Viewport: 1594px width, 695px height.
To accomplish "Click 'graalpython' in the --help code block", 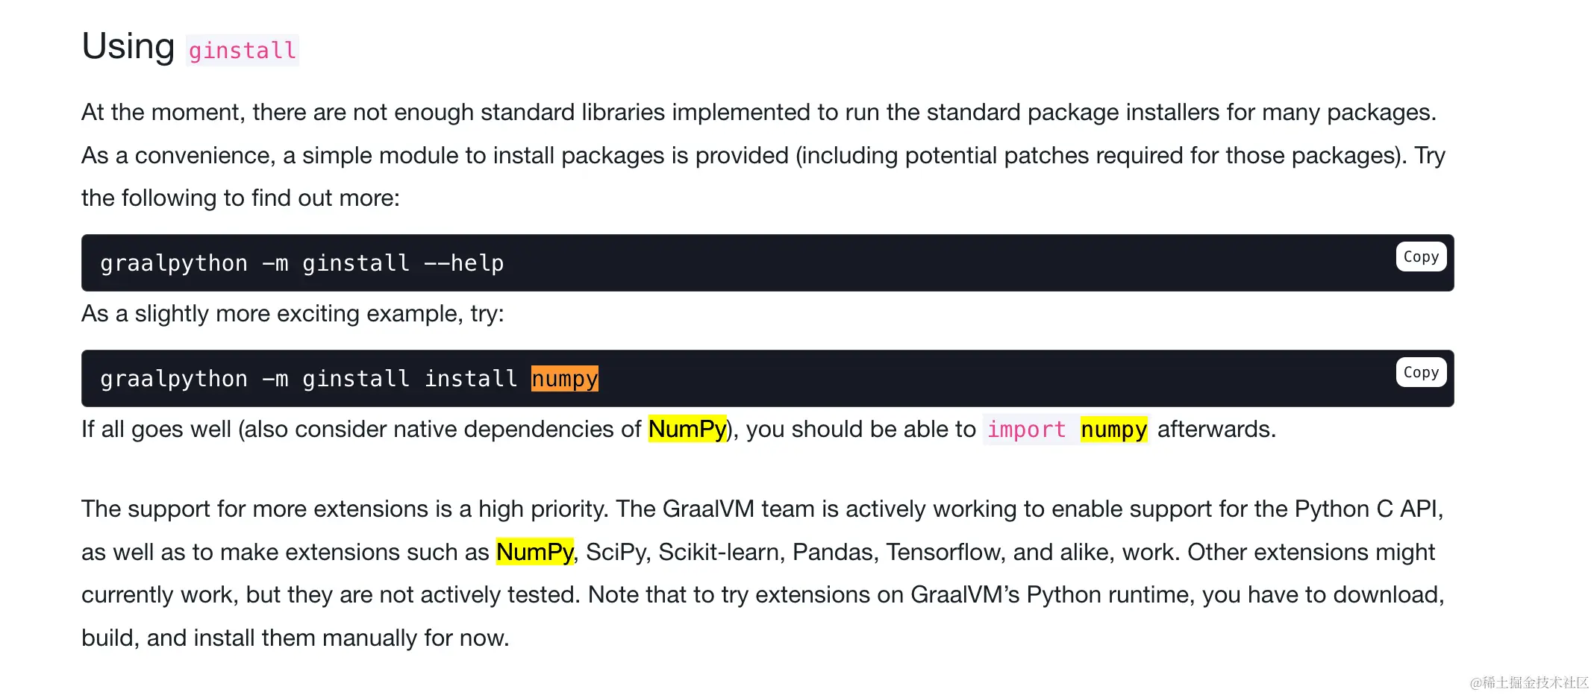I will (173, 263).
